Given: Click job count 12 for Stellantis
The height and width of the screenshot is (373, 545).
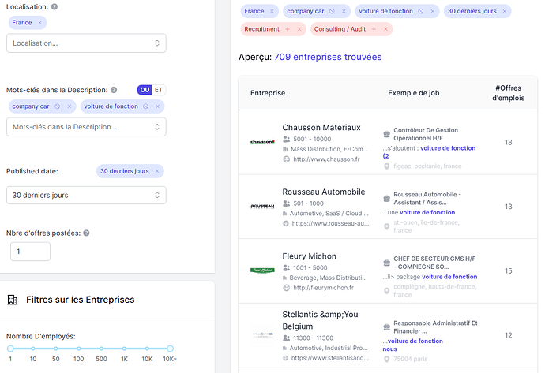Looking at the screenshot, I should [508, 335].
